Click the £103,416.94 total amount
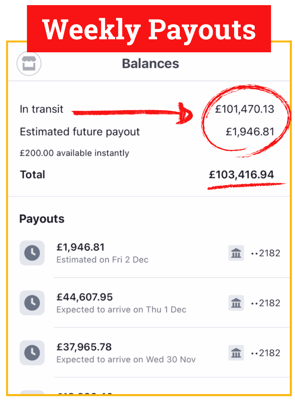This screenshot has width=295, height=404. click(241, 175)
